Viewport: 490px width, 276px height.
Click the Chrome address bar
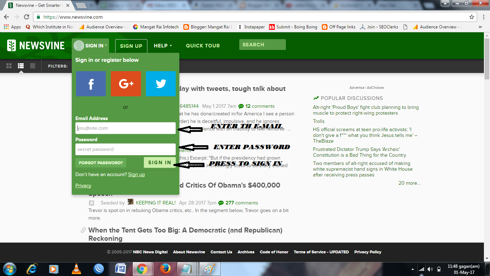click(x=251, y=17)
